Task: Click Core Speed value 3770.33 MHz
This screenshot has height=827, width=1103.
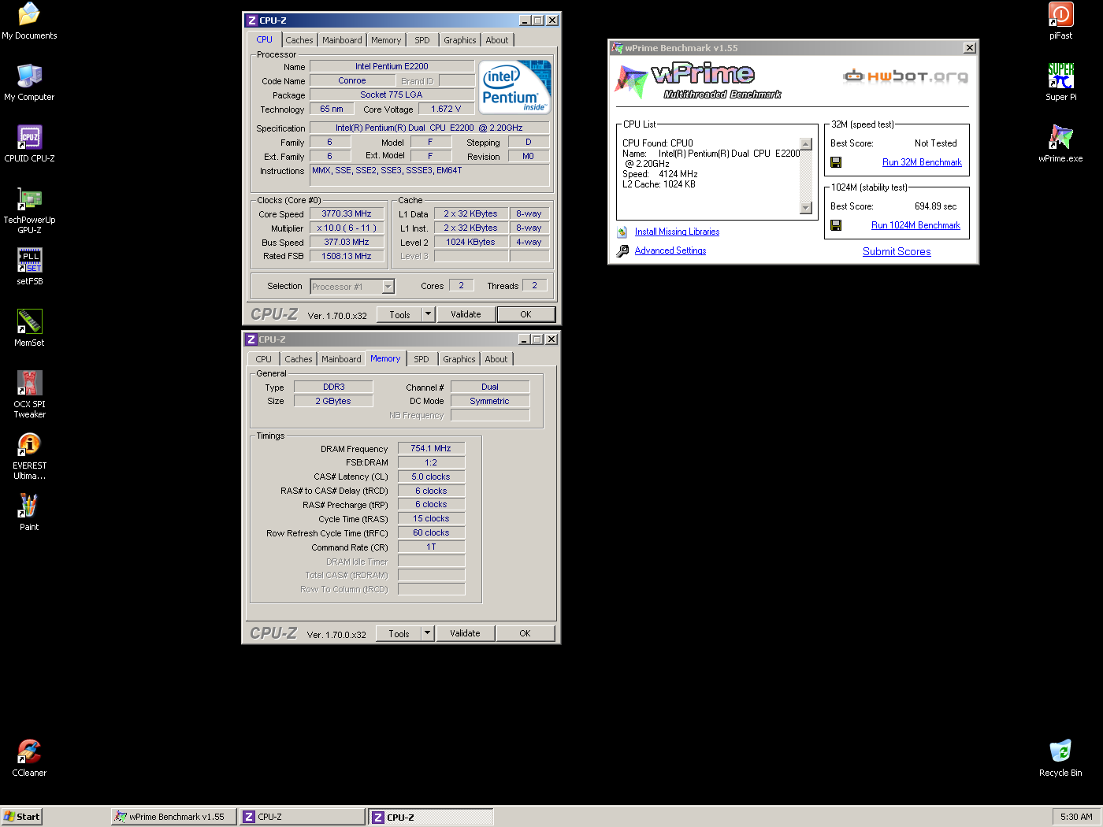Action: coord(347,213)
